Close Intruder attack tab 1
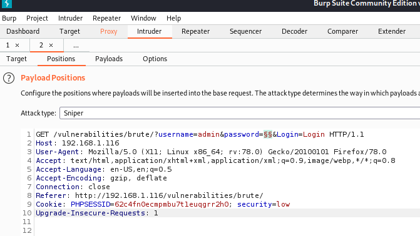Image resolution: width=420 pixels, height=236 pixels. point(17,45)
